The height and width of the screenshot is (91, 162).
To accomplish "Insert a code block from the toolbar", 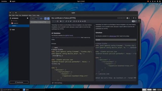I will point(68,21).
